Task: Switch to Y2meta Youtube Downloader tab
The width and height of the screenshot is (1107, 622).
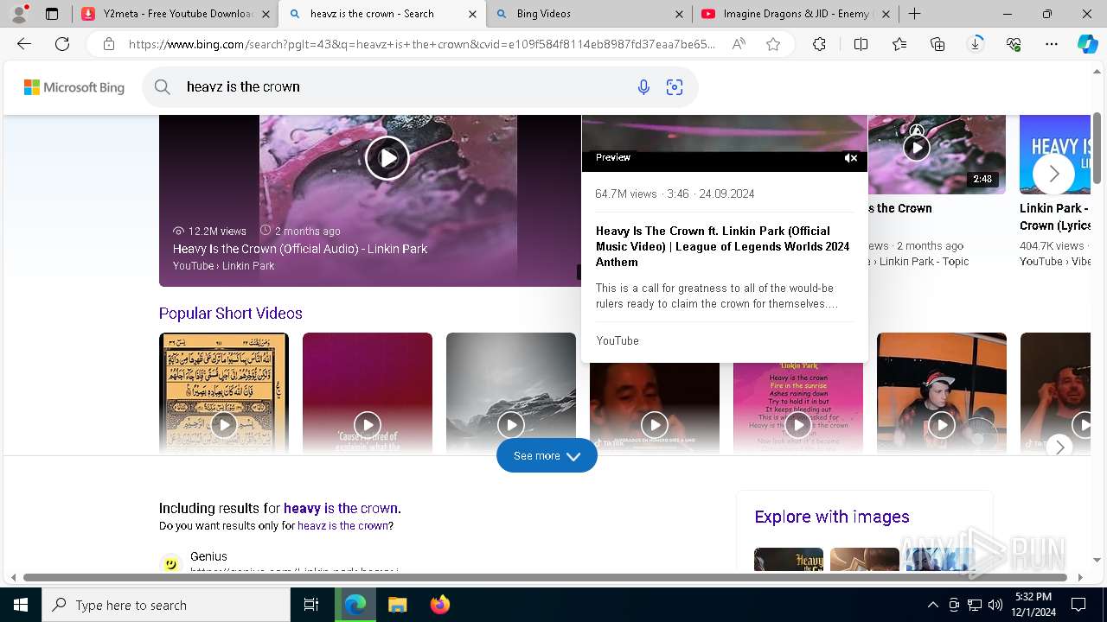Action: pos(176,14)
